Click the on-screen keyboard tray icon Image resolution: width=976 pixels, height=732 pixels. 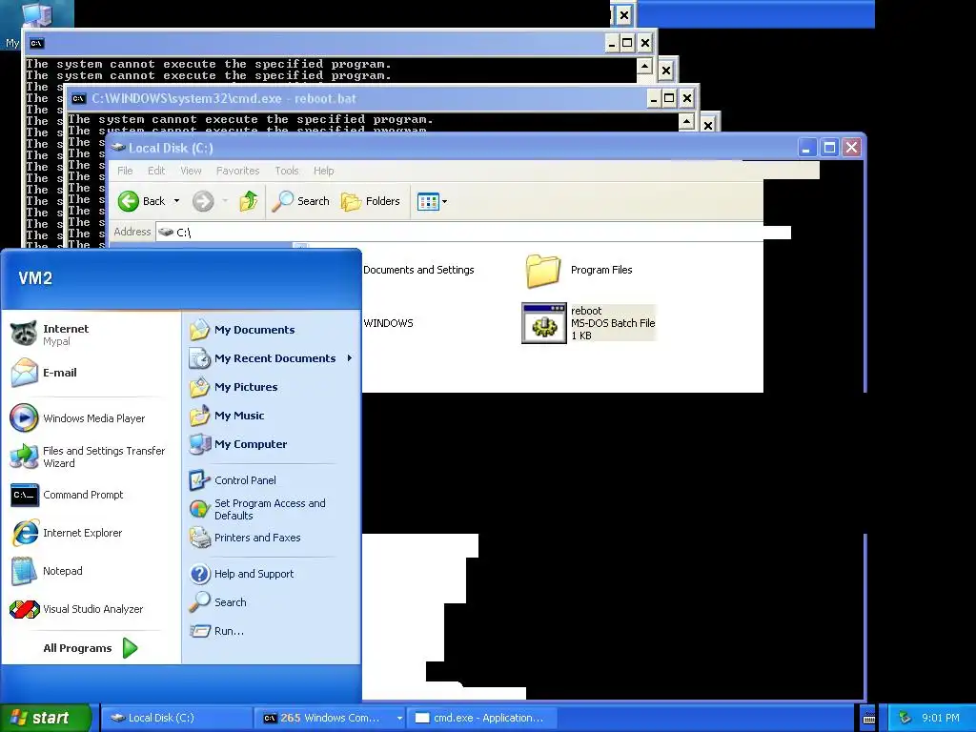tap(869, 719)
